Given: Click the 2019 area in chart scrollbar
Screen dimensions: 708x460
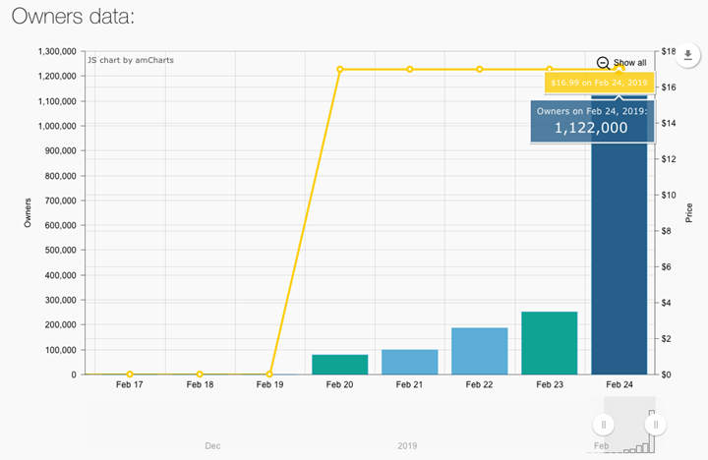Looking at the screenshot, I should (x=407, y=445).
